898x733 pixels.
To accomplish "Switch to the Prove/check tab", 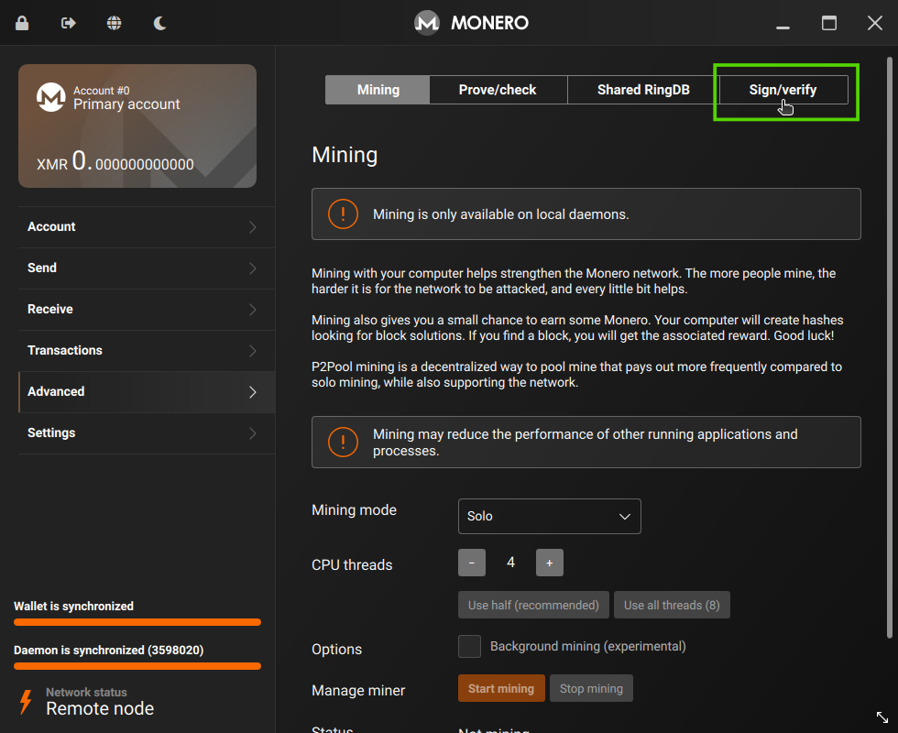I will click(x=498, y=90).
